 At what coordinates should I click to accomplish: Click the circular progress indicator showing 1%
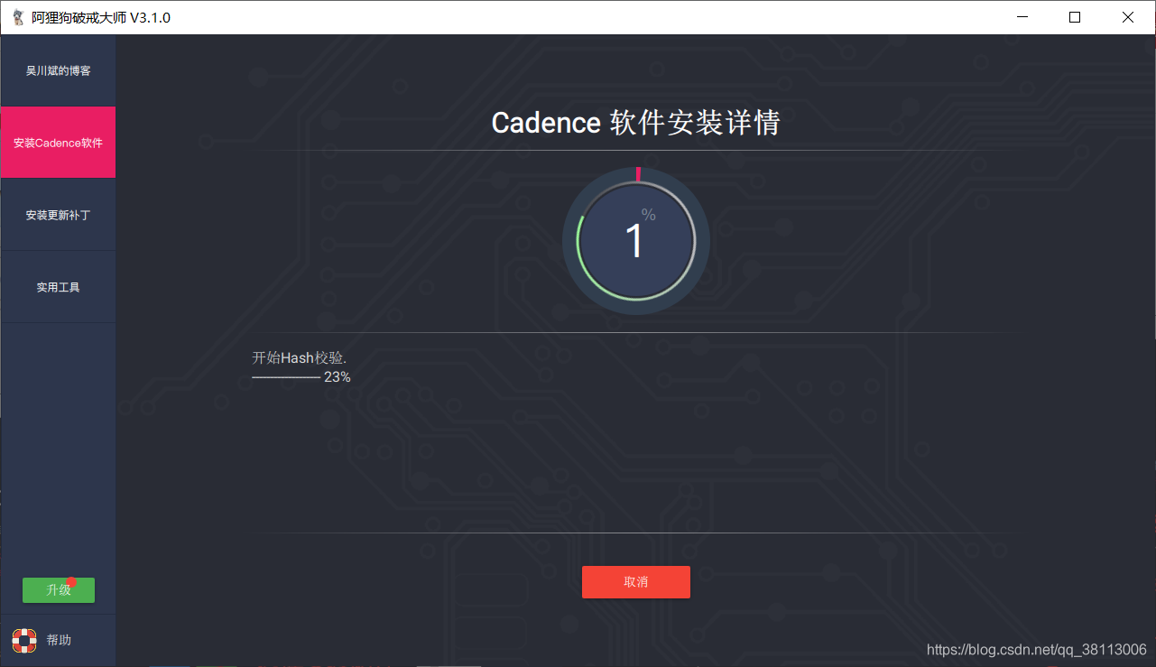coord(636,241)
